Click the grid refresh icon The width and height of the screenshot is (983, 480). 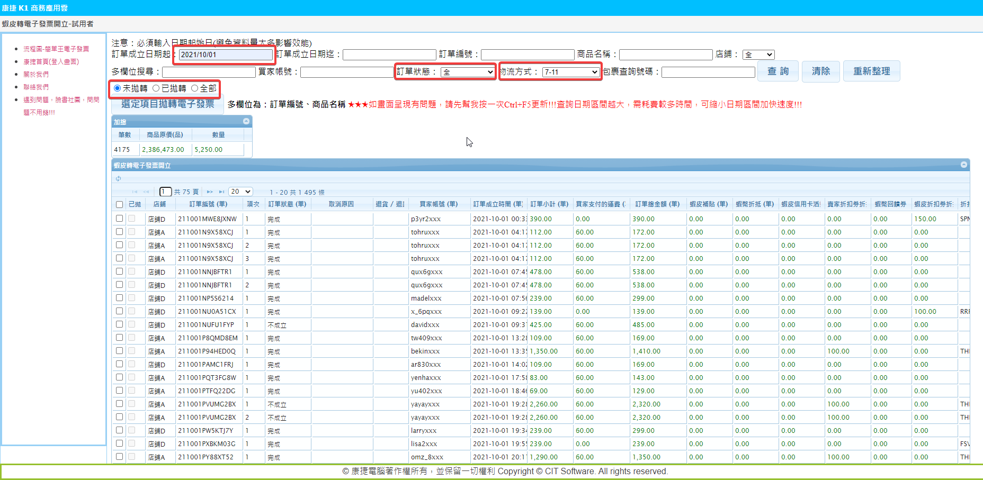118,178
